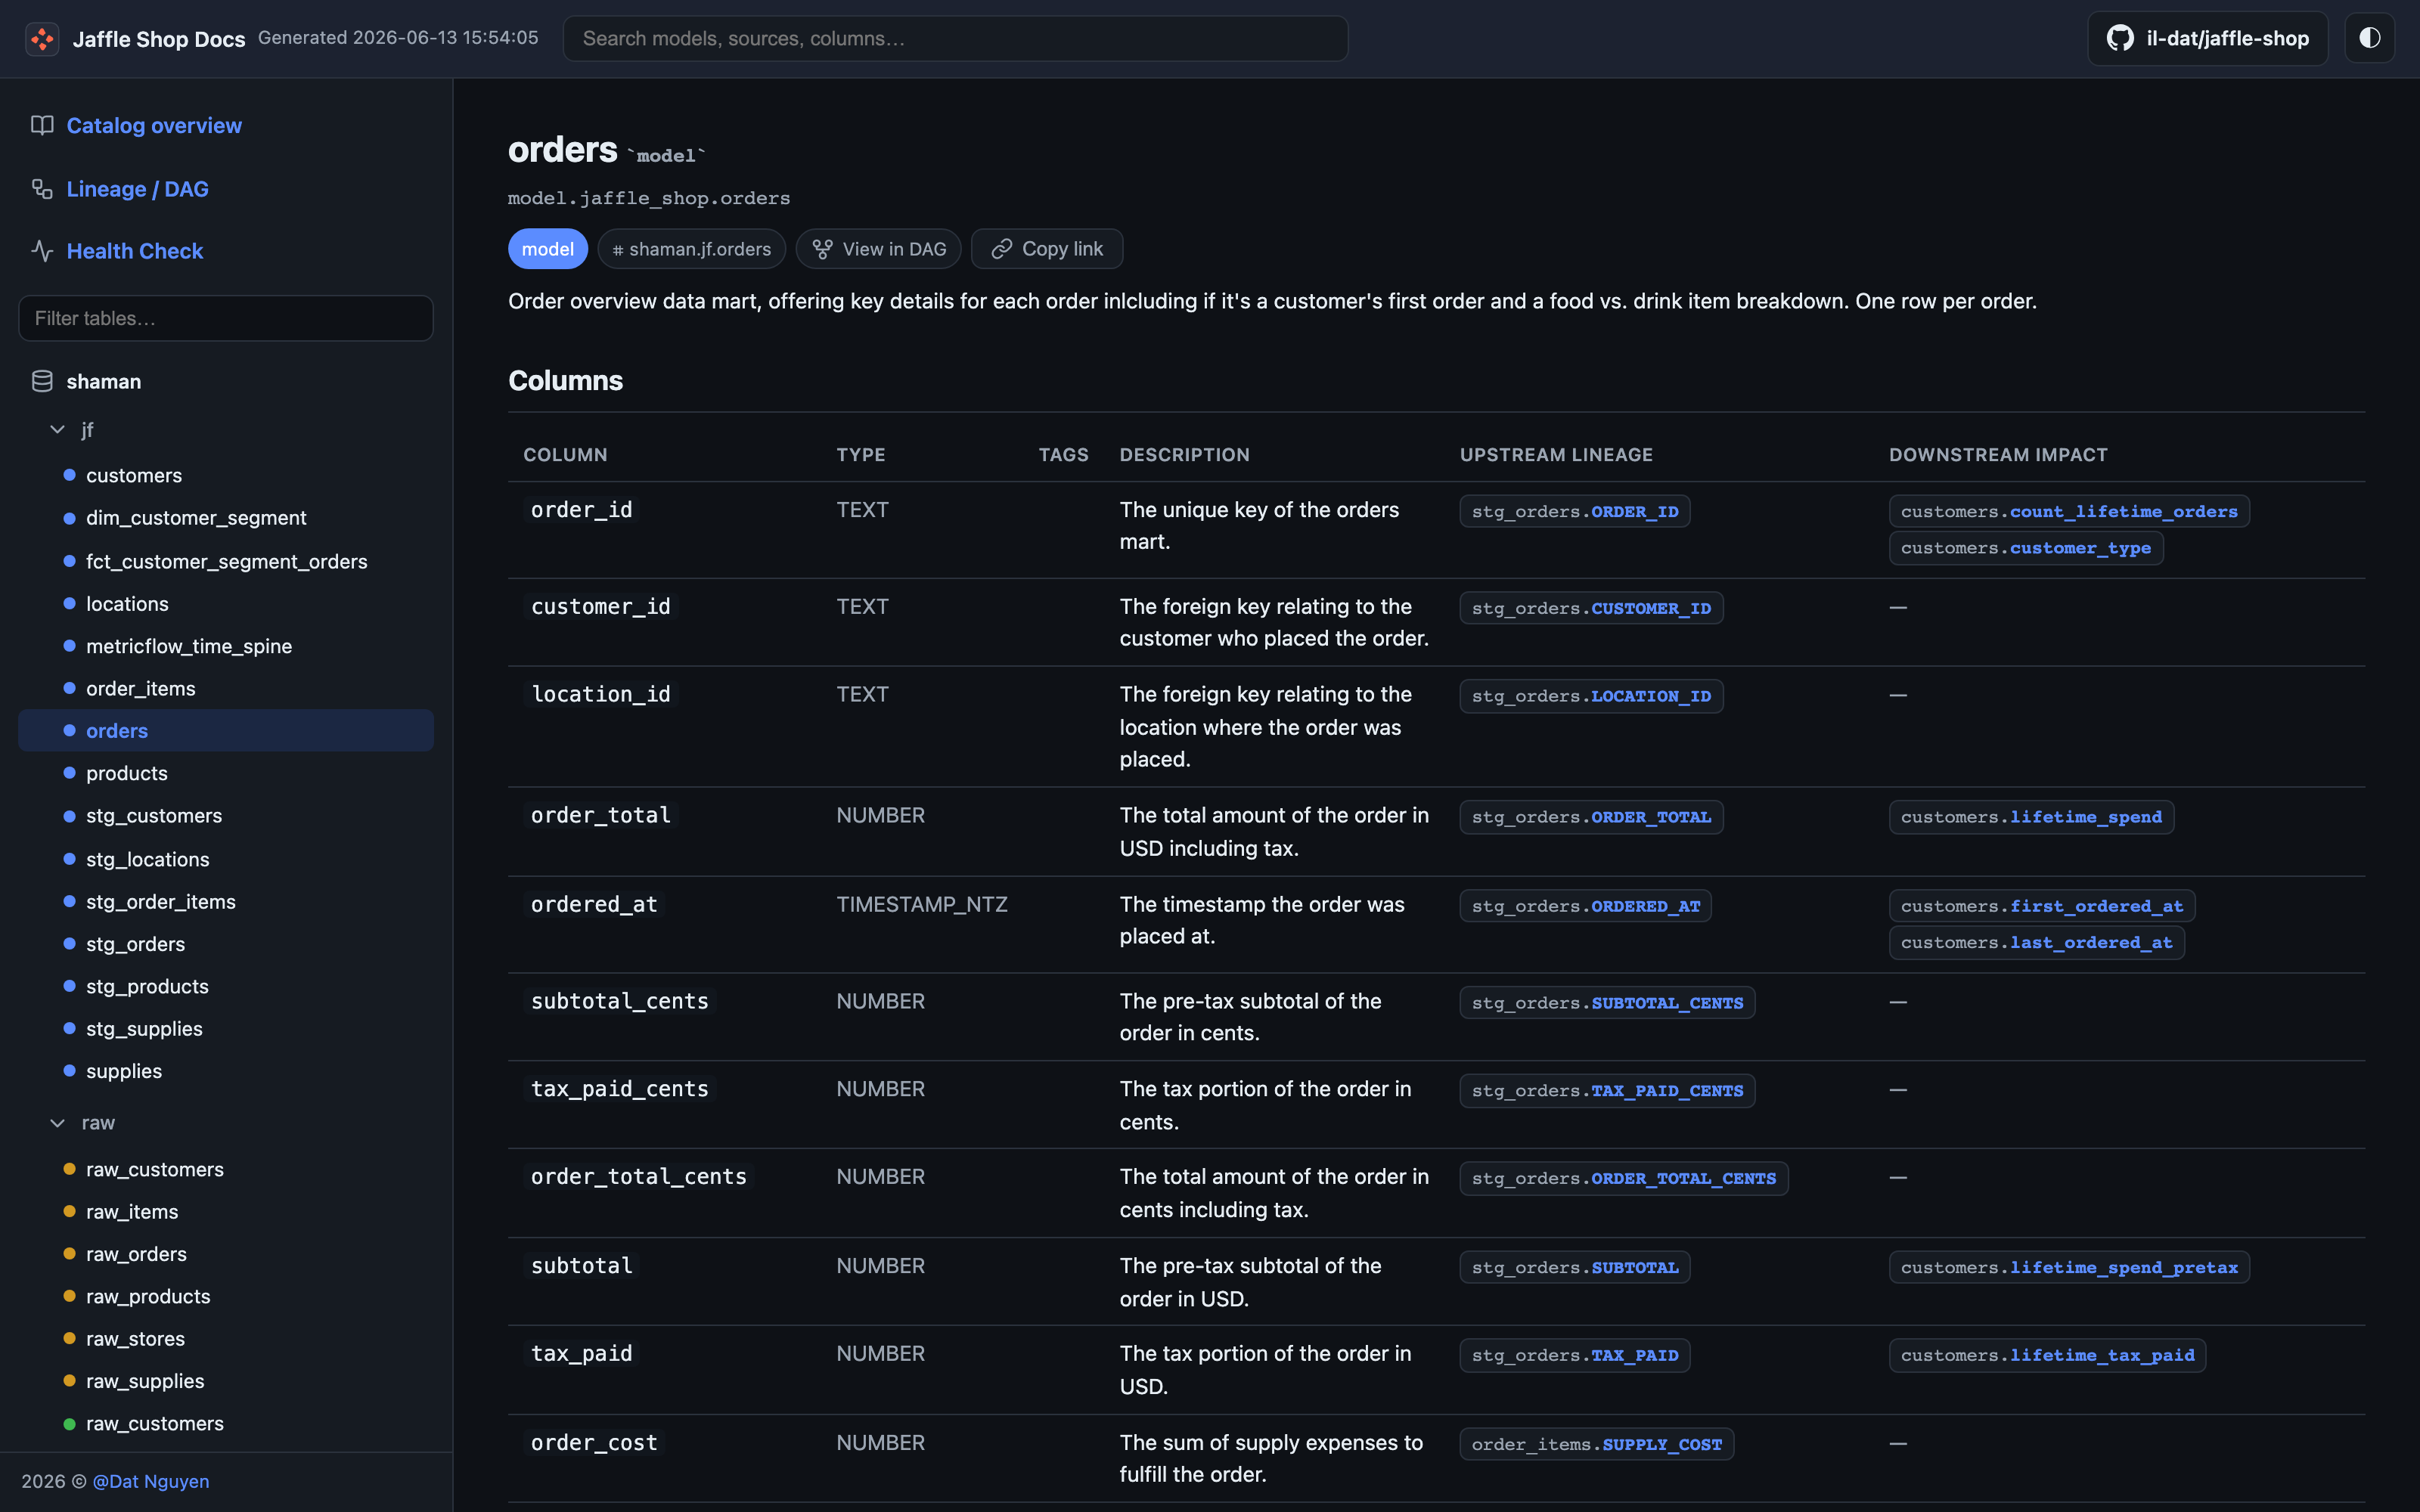Screen dimensions: 2420x1512
Task: Click the ordered_at column name cell
Action: [594, 904]
